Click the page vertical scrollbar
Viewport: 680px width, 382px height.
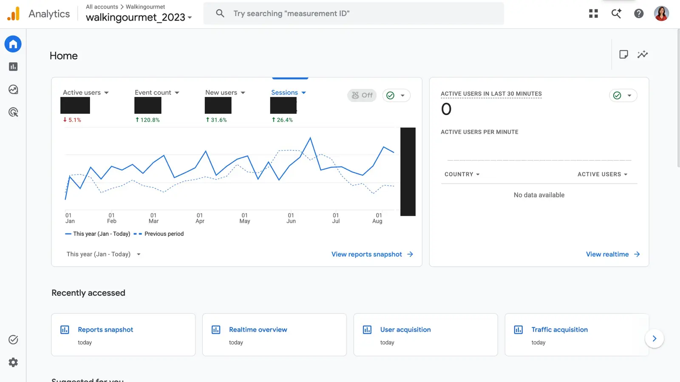point(678,98)
